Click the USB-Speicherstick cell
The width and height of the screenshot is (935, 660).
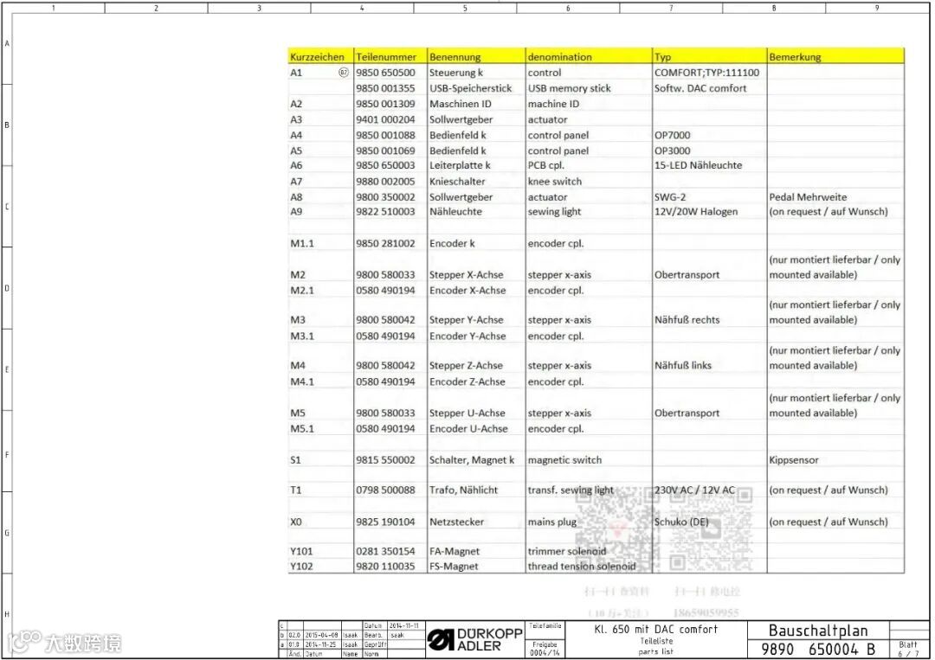point(470,87)
